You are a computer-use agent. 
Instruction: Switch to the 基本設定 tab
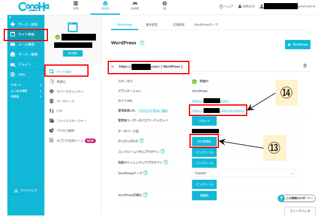click(x=151, y=25)
